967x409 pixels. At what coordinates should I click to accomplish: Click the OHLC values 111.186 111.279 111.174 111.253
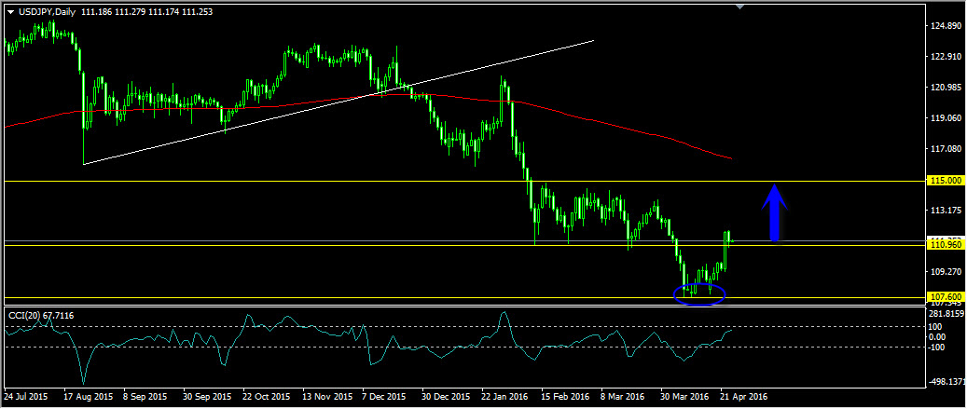(x=146, y=11)
